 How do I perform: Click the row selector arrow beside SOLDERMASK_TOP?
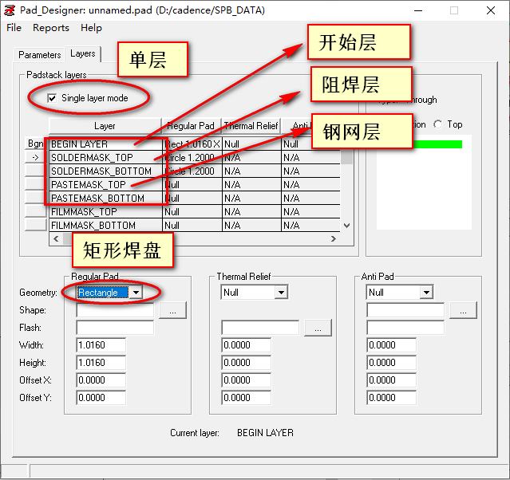35,158
